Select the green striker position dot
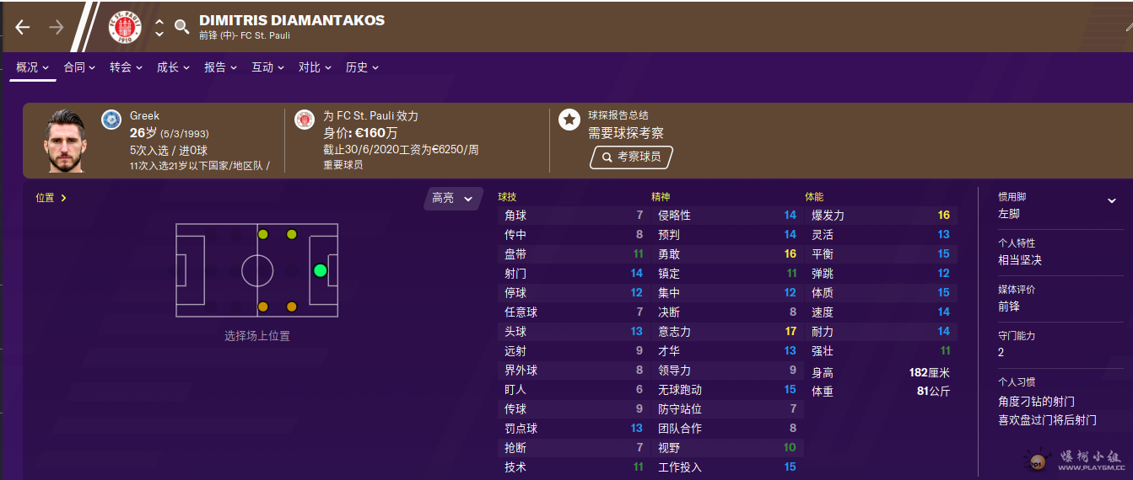1133x480 pixels. point(320,270)
